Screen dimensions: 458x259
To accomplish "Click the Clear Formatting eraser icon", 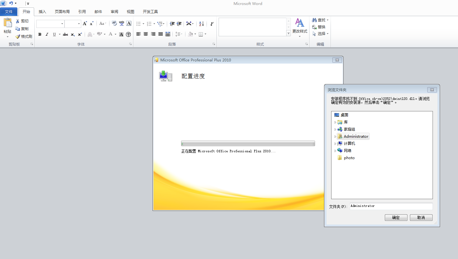I will [114, 24].
